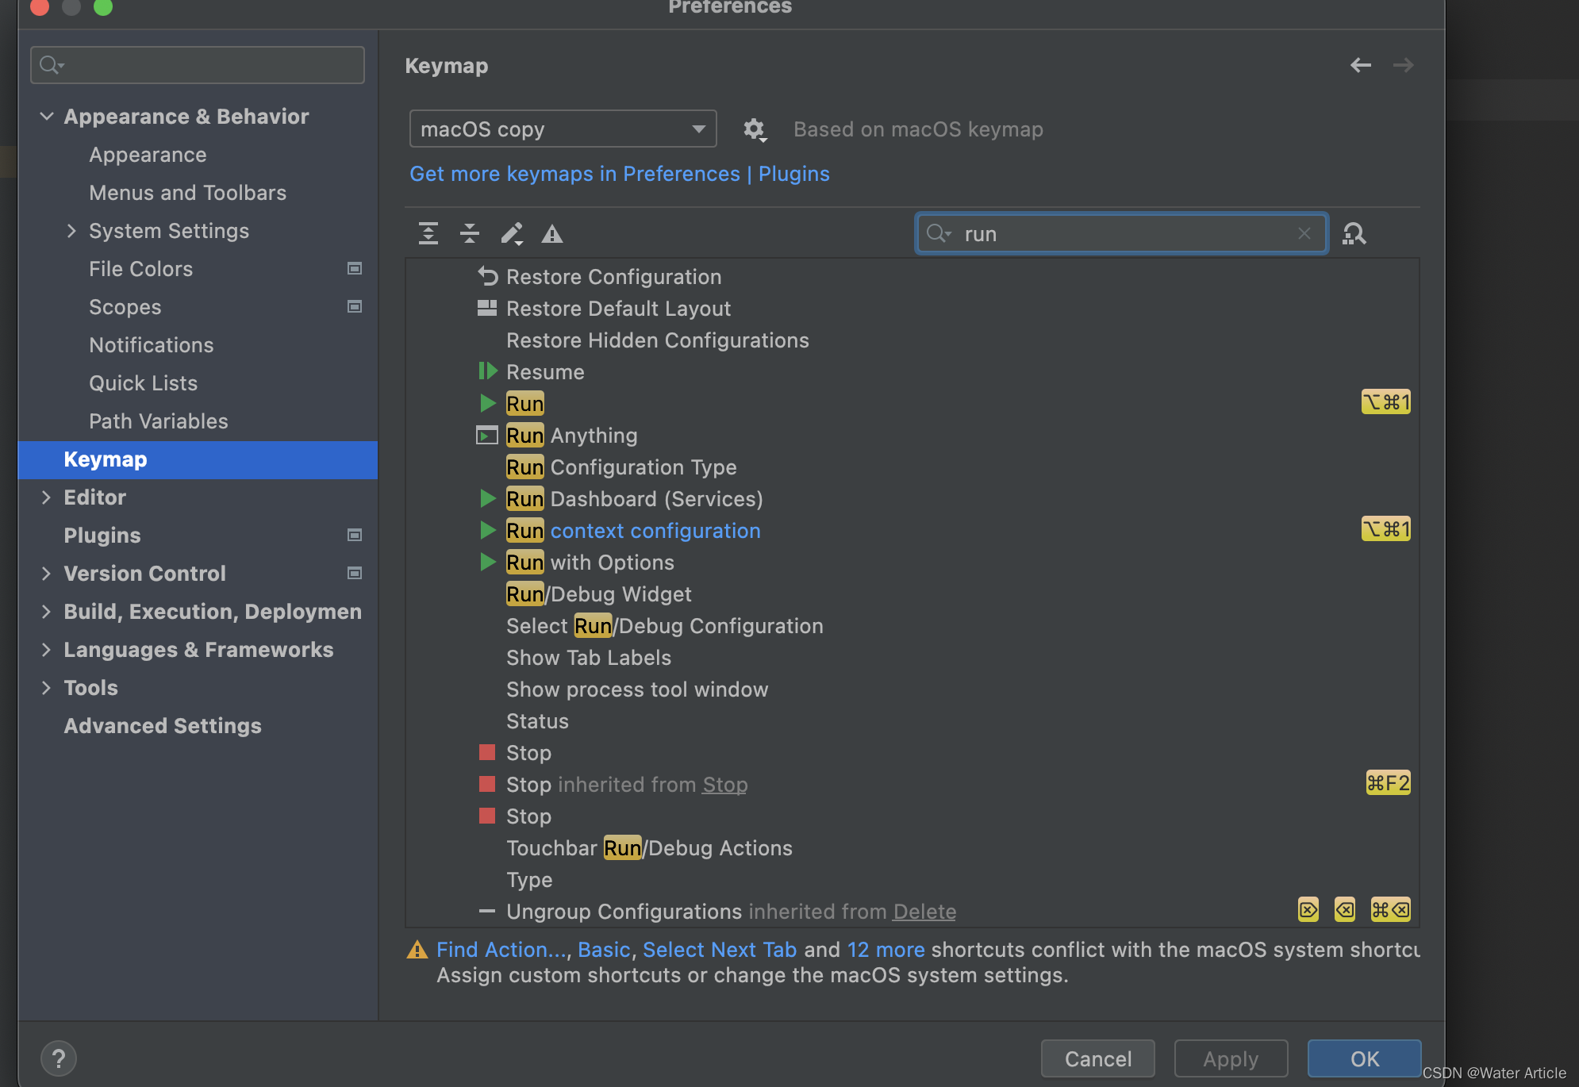Image resolution: width=1579 pixels, height=1087 pixels.
Task: Click the 12 more conflicts link
Action: pyautogui.click(x=886, y=950)
